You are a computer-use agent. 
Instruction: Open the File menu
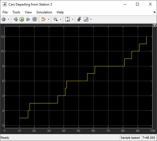5,12
